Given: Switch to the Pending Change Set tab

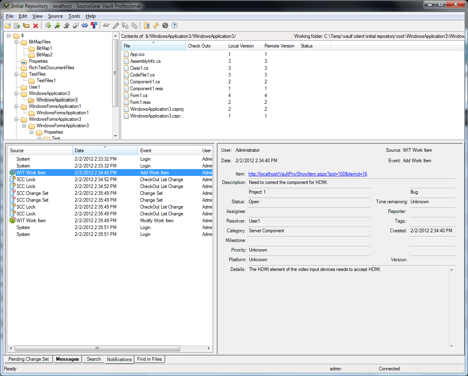Looking at the screenshot, I should click(29, 359).
